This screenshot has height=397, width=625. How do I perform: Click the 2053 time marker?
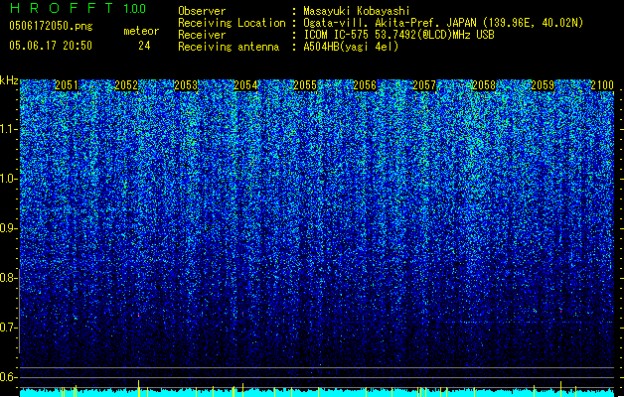[x=186, y=85]
